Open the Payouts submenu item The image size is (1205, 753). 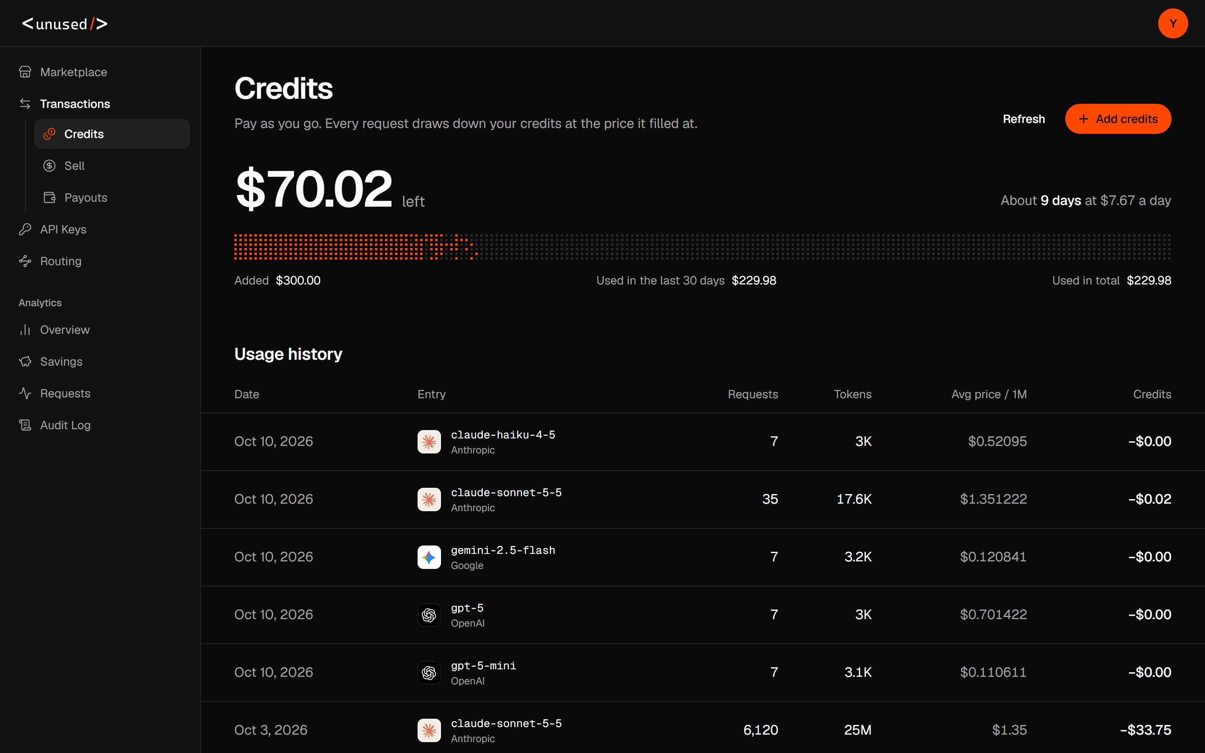pyautogui.click(x=112, y=198)
